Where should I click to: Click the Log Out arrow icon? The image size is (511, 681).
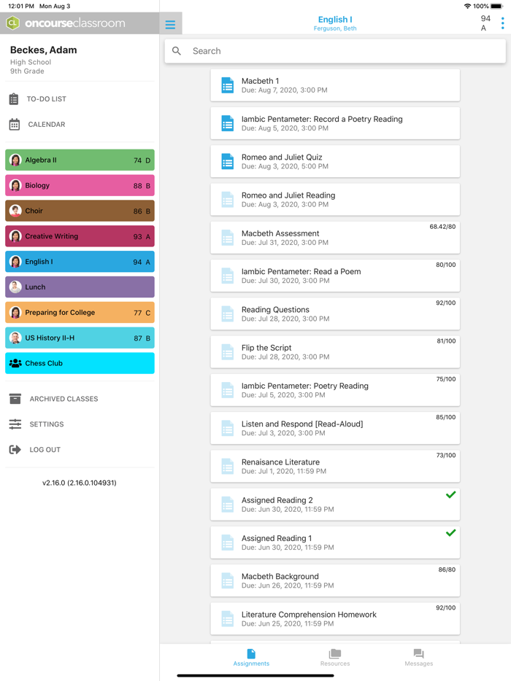(15, 450)
